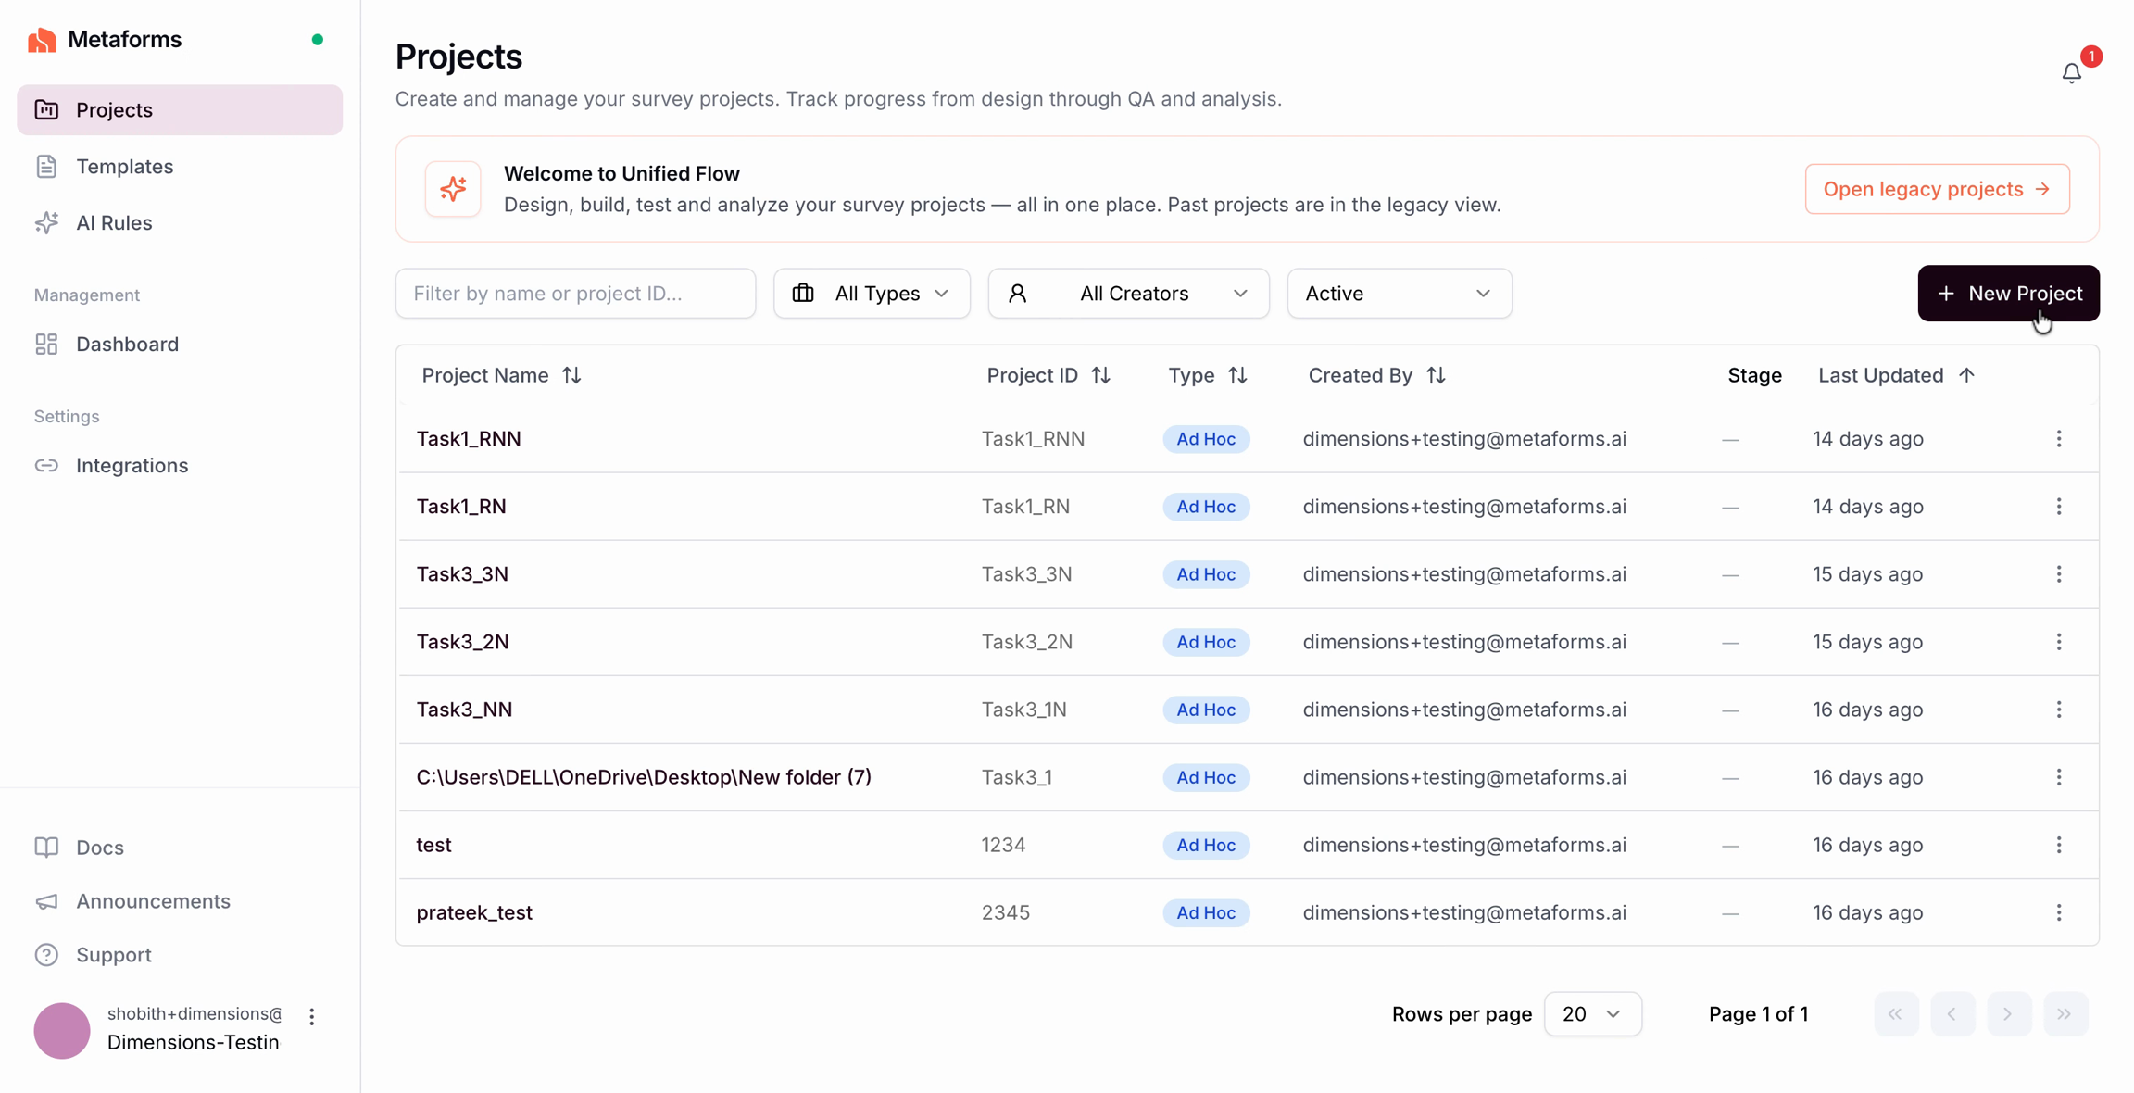Open the notifications bell icon
Viewport: 2134px width, 1093px height.
click(2071, 73)
